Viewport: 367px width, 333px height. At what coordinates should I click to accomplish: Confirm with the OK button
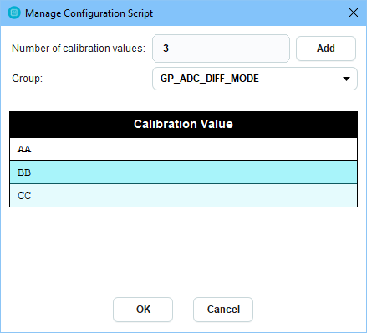[143, 310]
